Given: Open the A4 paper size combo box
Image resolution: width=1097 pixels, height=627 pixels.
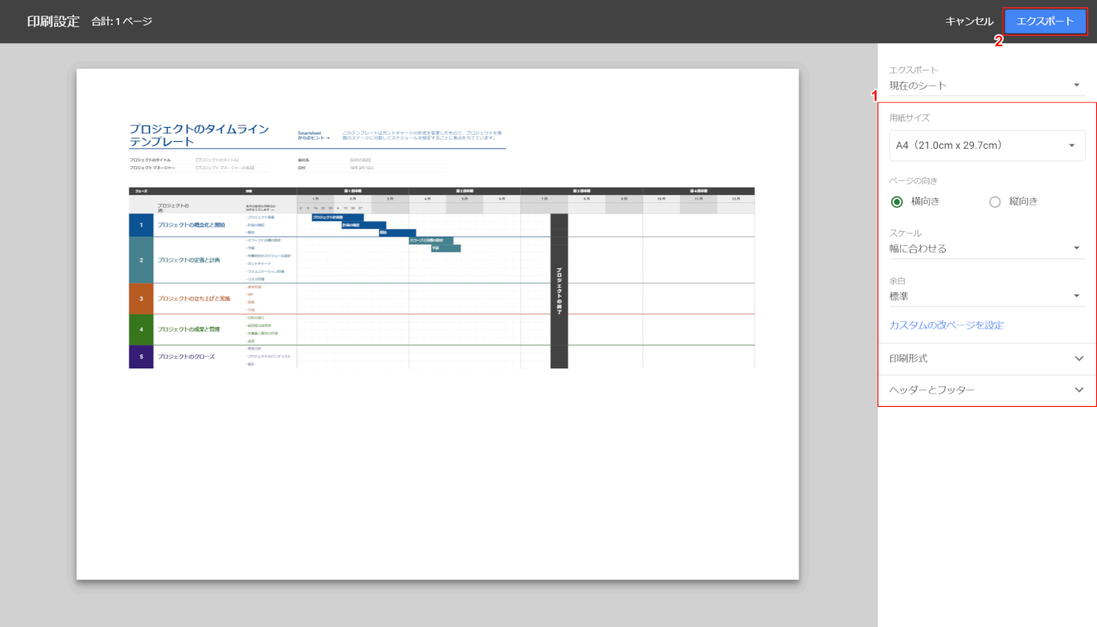Looking at the screenshot, I should (x=986, y=145).
